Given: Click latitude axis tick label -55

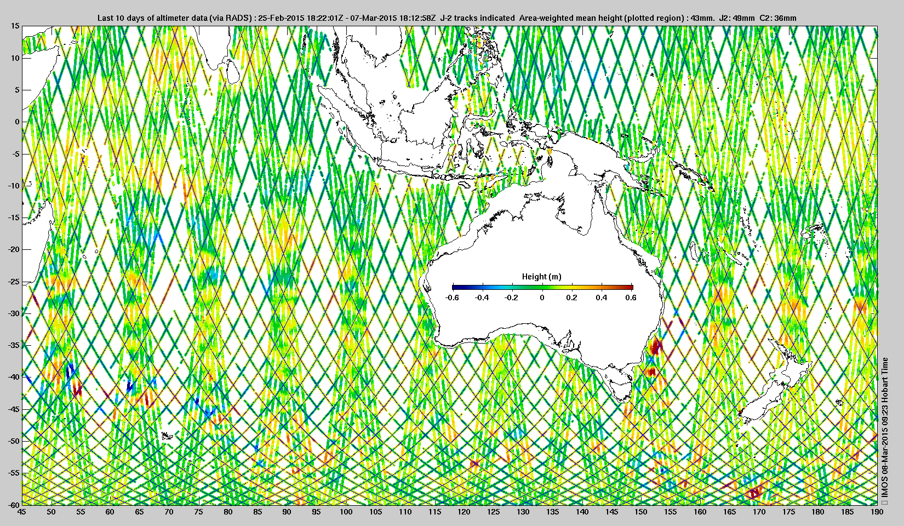Looking at the screenshot, I should pos(14,473).
